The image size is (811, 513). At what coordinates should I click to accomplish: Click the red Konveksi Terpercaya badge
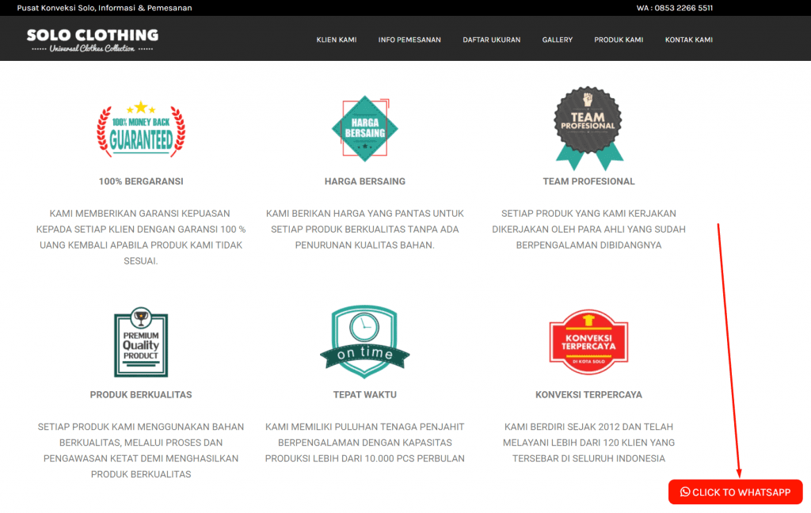588,342
